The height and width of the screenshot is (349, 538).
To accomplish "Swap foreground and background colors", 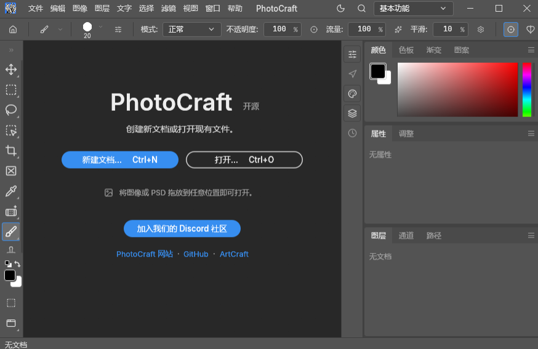I will pyautogui.click(x=17, y=264).
